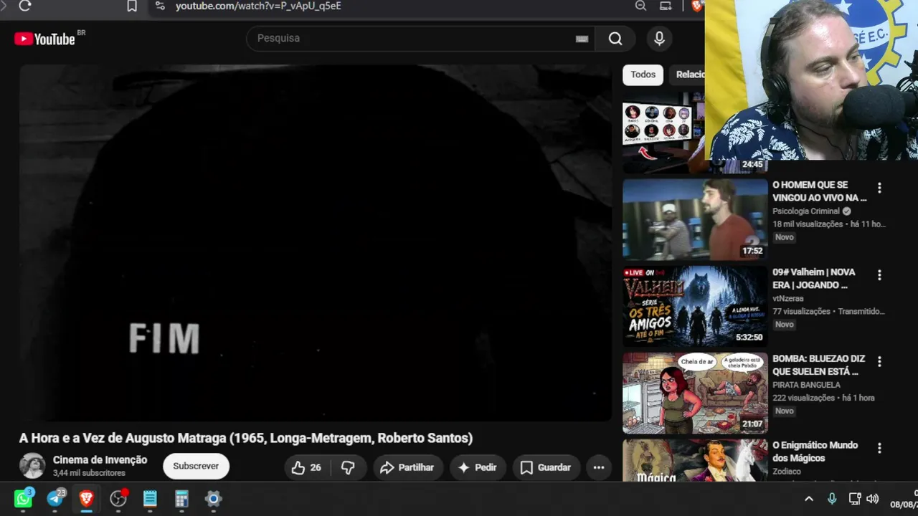918x516 pixels.
Task: Open the Settings gear in taskbar
Action: pos(213,499)
